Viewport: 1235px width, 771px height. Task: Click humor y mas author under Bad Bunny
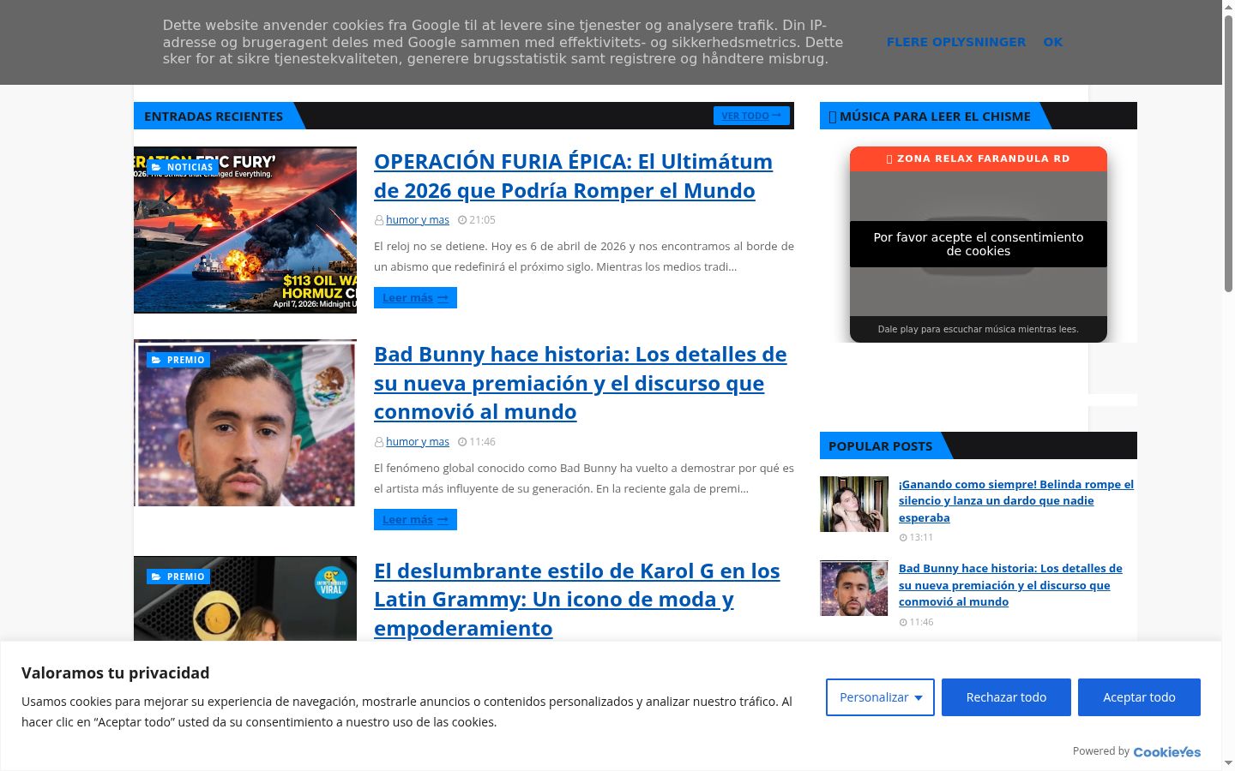(418, 442)
